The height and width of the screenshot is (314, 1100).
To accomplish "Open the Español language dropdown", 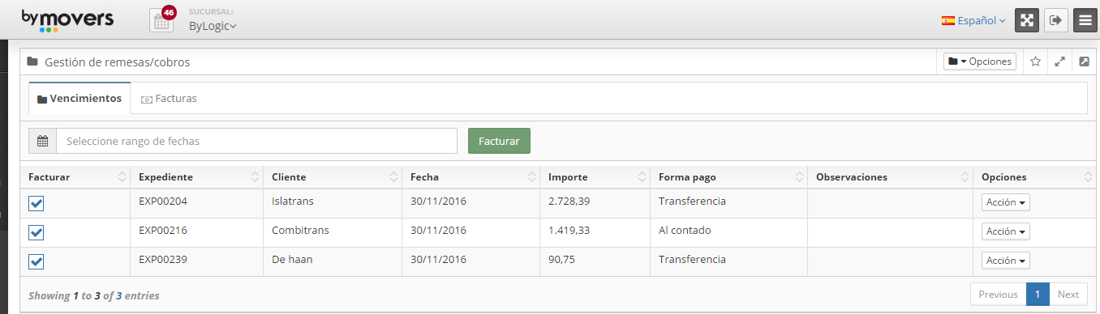I will (973, 20).
